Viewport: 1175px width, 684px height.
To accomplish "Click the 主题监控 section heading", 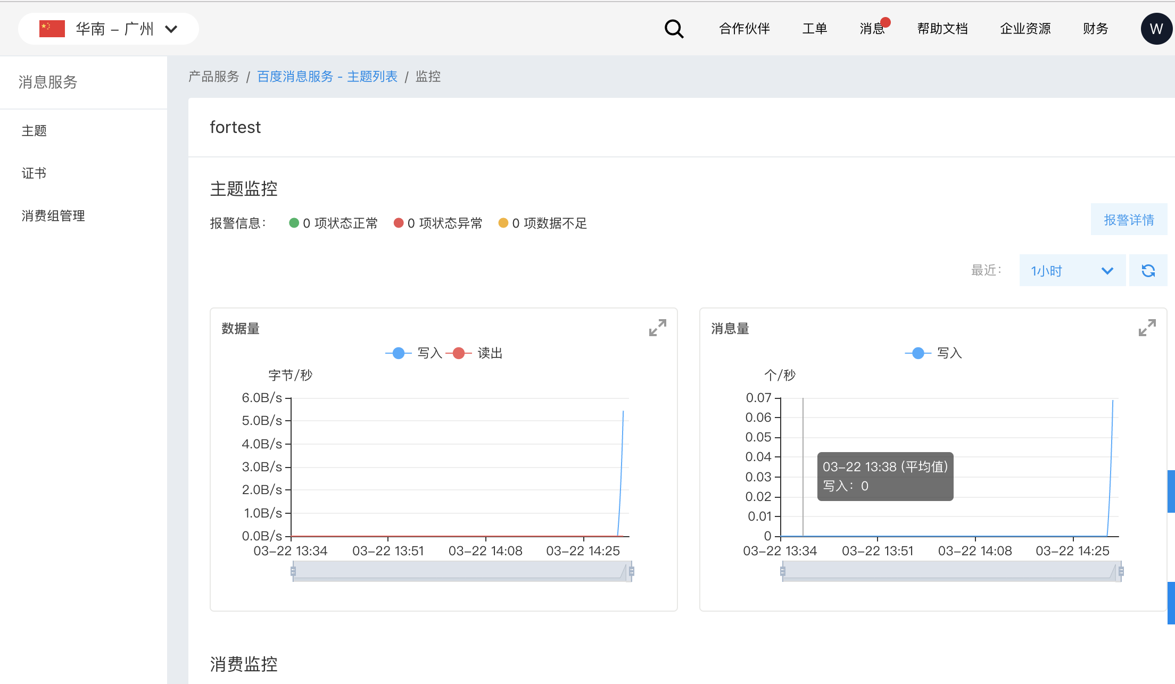I will (244, 189).
